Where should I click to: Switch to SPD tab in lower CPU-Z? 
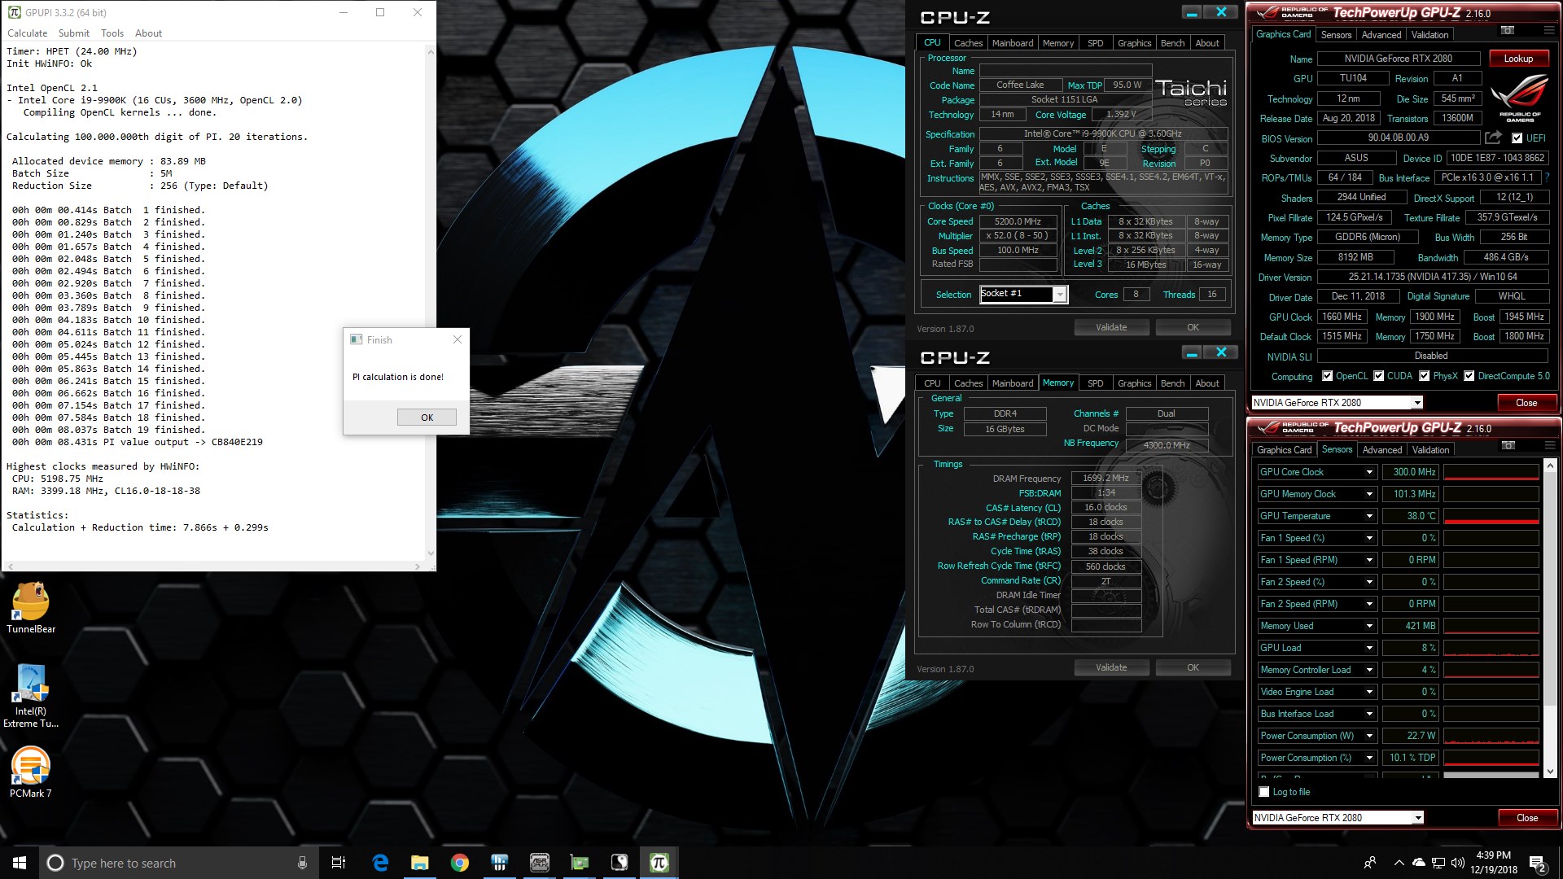click(x=1096, y=383)
